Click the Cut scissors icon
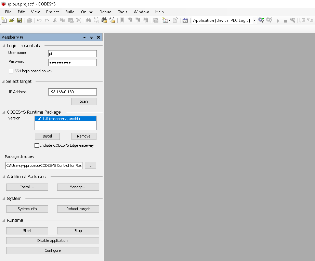The width and height of the screenshot is (315, 261). coord(55,20)
